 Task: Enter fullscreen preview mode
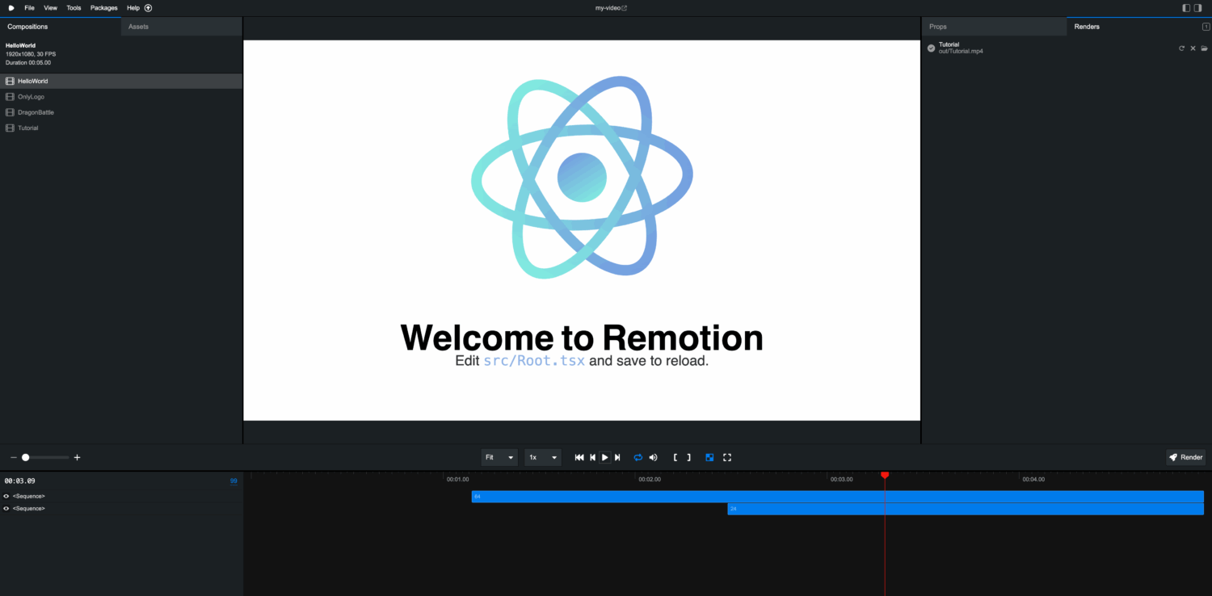click(x=727, y=457)
